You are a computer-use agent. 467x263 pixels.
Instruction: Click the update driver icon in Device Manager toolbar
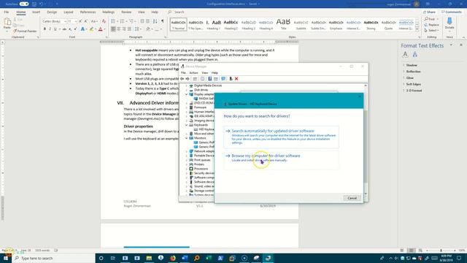231,79
